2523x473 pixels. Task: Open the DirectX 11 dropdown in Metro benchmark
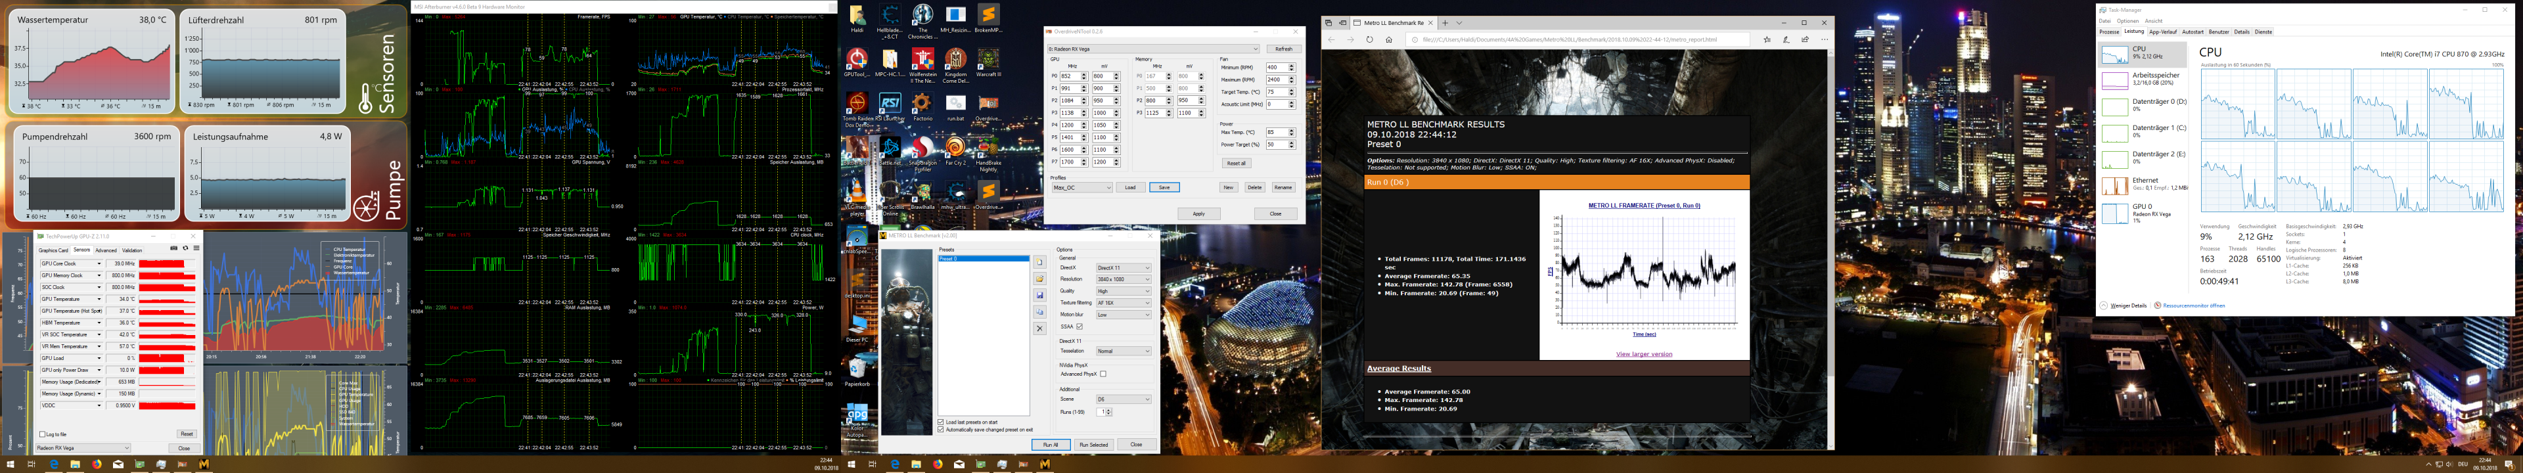[1124, 267]
